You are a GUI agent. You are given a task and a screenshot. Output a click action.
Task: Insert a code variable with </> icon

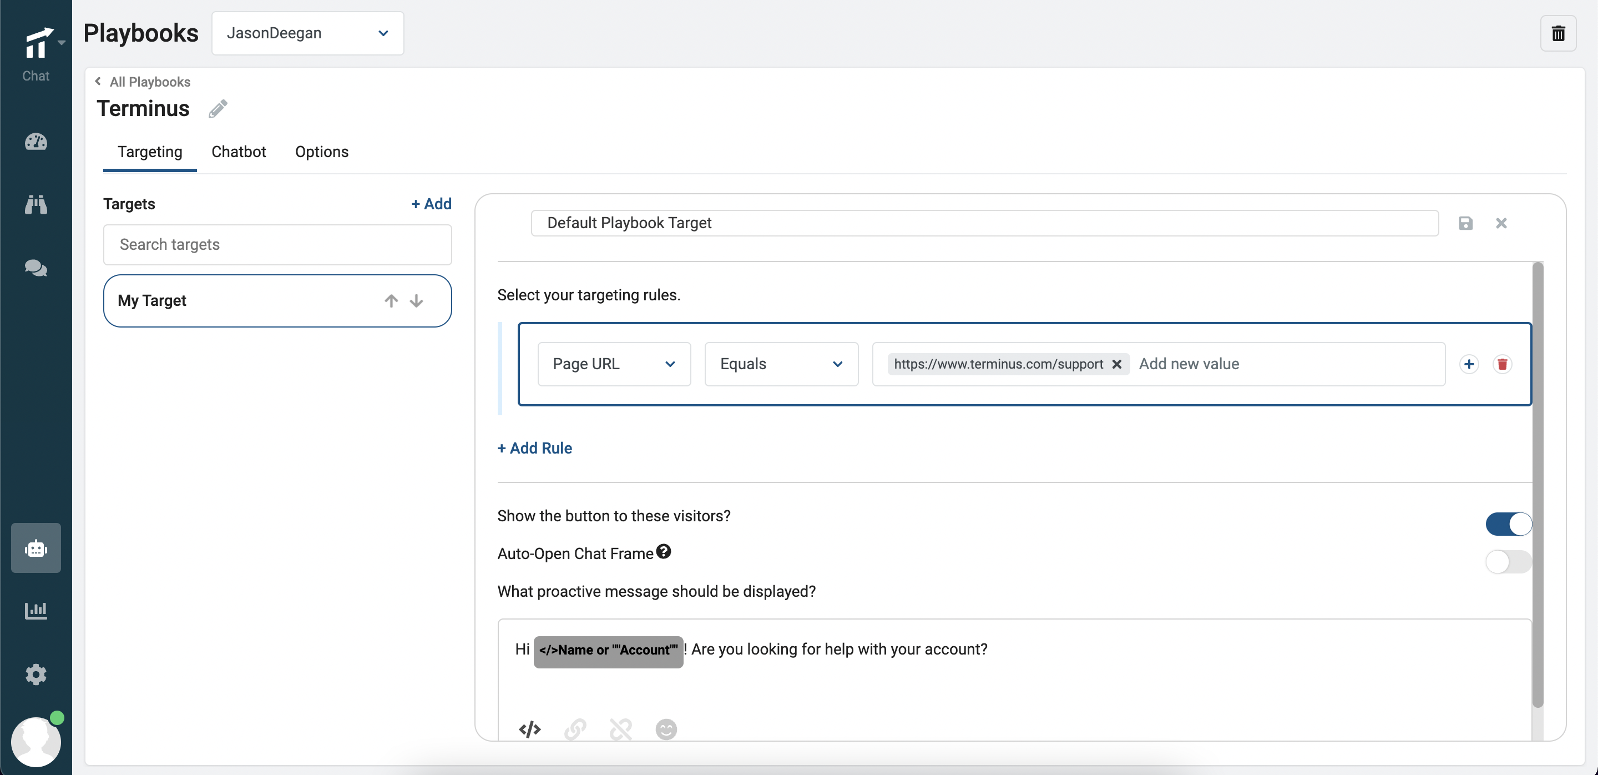pyautogui.click(x=530, y=729)
